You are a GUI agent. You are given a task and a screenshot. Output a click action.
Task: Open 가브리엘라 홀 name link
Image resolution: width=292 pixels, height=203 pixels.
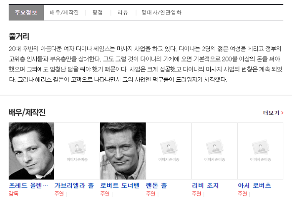point(74,186)
